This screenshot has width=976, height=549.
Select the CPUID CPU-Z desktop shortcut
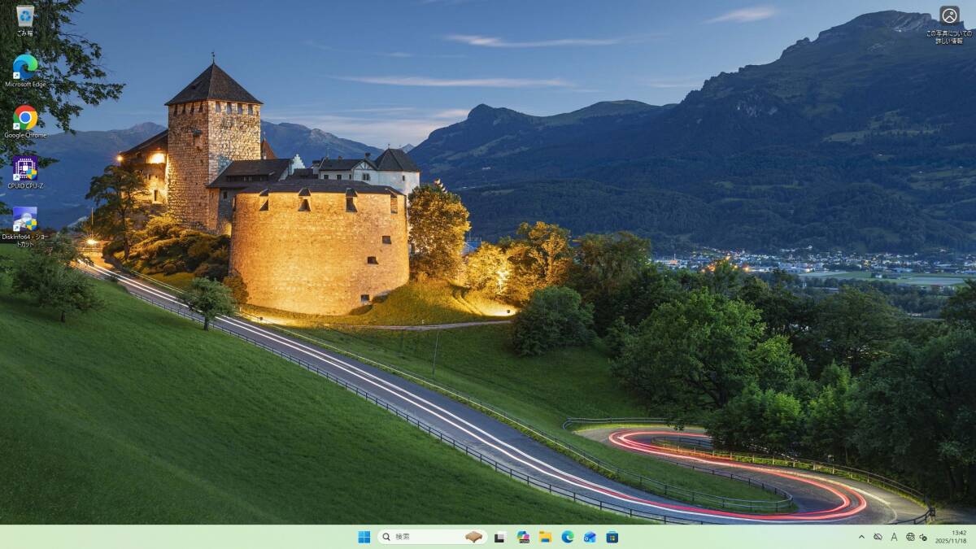(x=25, y=169)
